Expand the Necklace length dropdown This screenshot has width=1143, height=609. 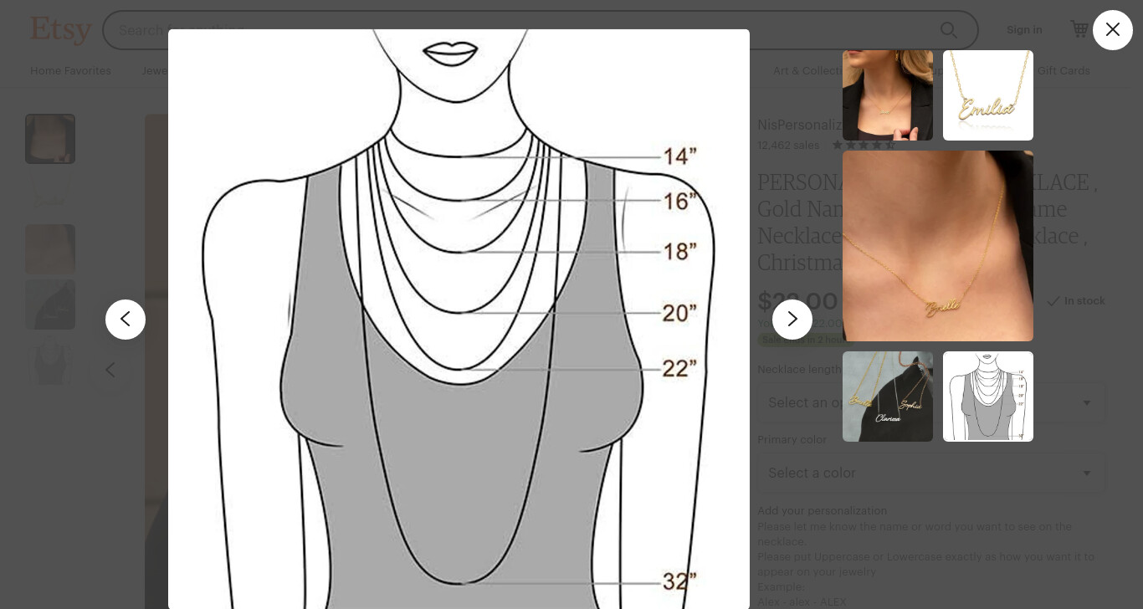pyautogui.click(x=931, y=402)
